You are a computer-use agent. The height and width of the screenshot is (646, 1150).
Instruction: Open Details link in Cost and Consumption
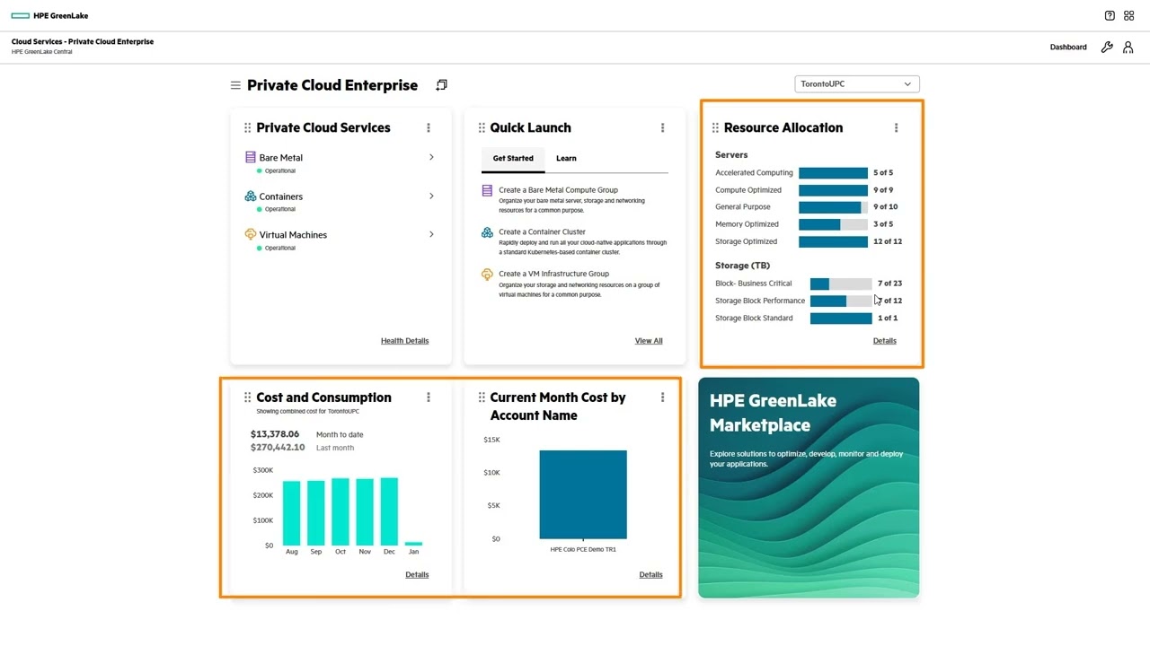pos(417,574)
